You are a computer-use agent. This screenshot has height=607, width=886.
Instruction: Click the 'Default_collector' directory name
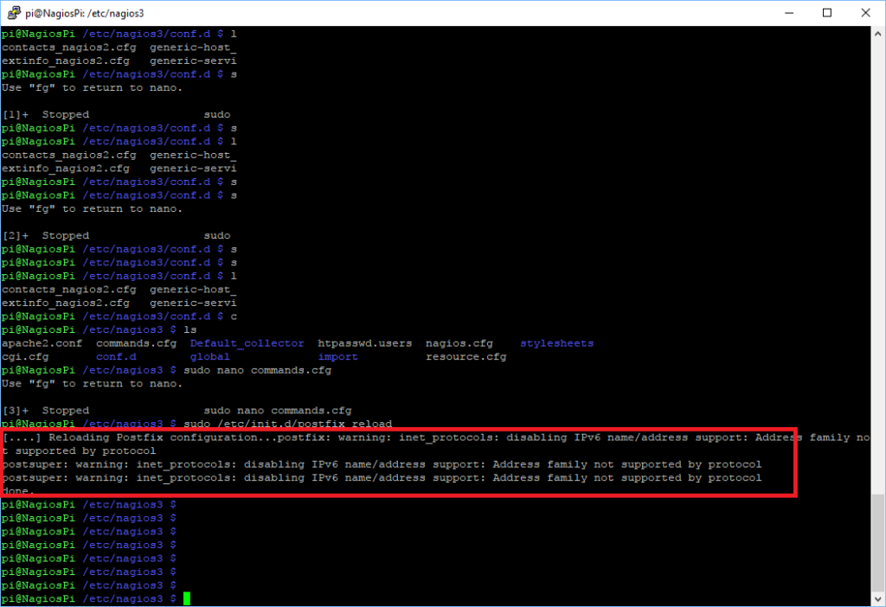pyautogui.click(x=247, y=343)
